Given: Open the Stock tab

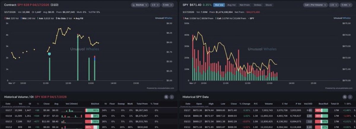Looking at the screenshot, I should click(268, 5).
